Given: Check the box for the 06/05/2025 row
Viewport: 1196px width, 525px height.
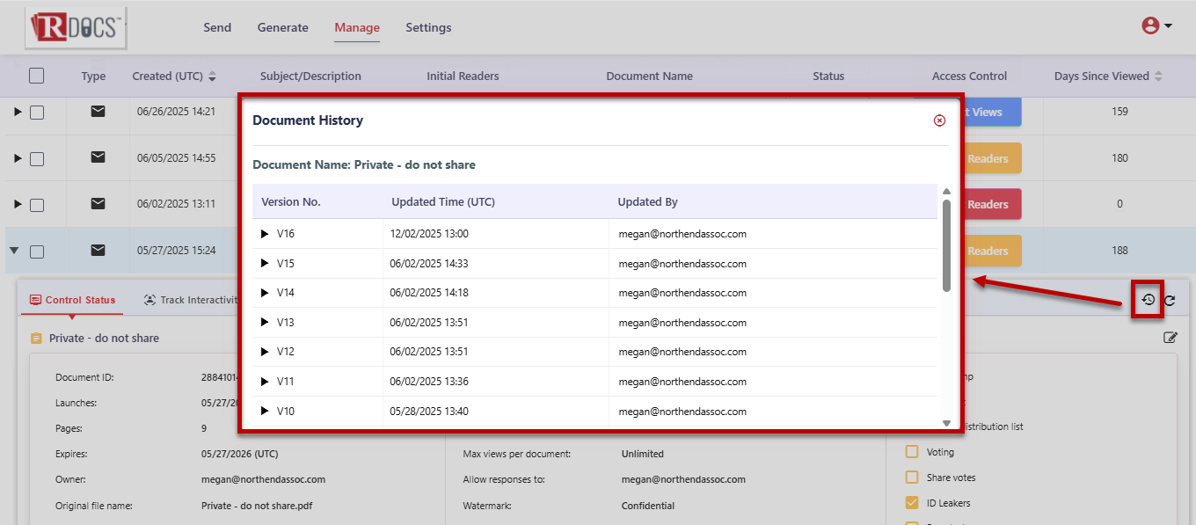Looking at the screenshot, I should point(37,159).
